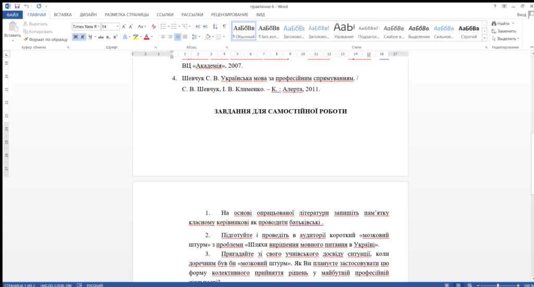Apply strikethrough abc formatting

[101, 37]
